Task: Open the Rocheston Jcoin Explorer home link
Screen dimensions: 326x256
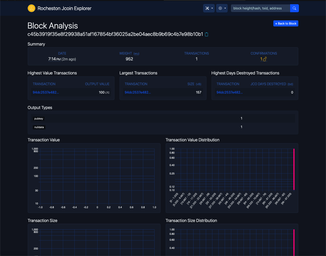Action: (x=64, y=8)
